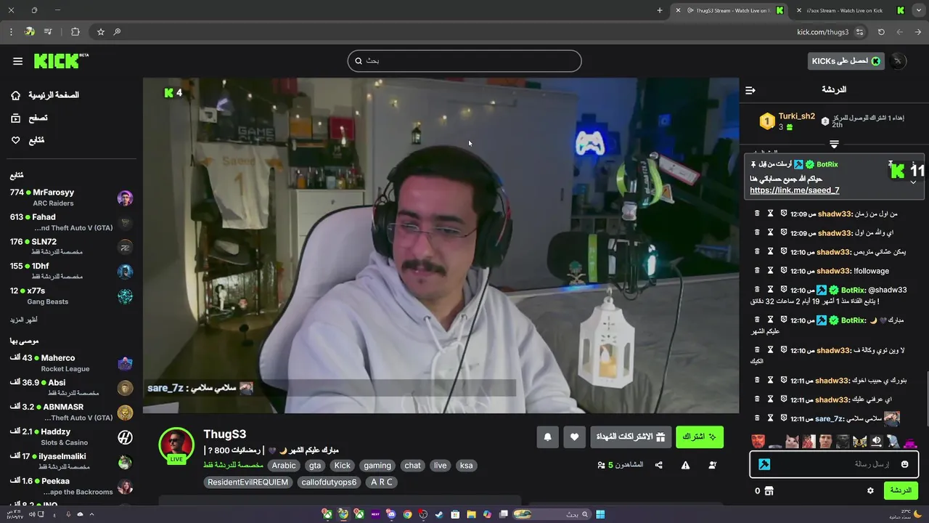
Task: Timeout shadw33 on the !followage message
Action: point(770,271)
